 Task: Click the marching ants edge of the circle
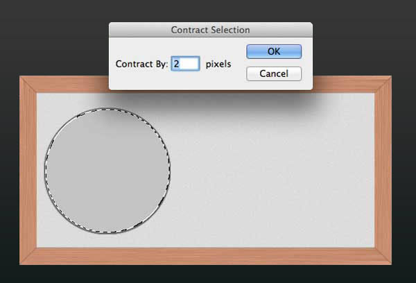(x=169, y=170)
